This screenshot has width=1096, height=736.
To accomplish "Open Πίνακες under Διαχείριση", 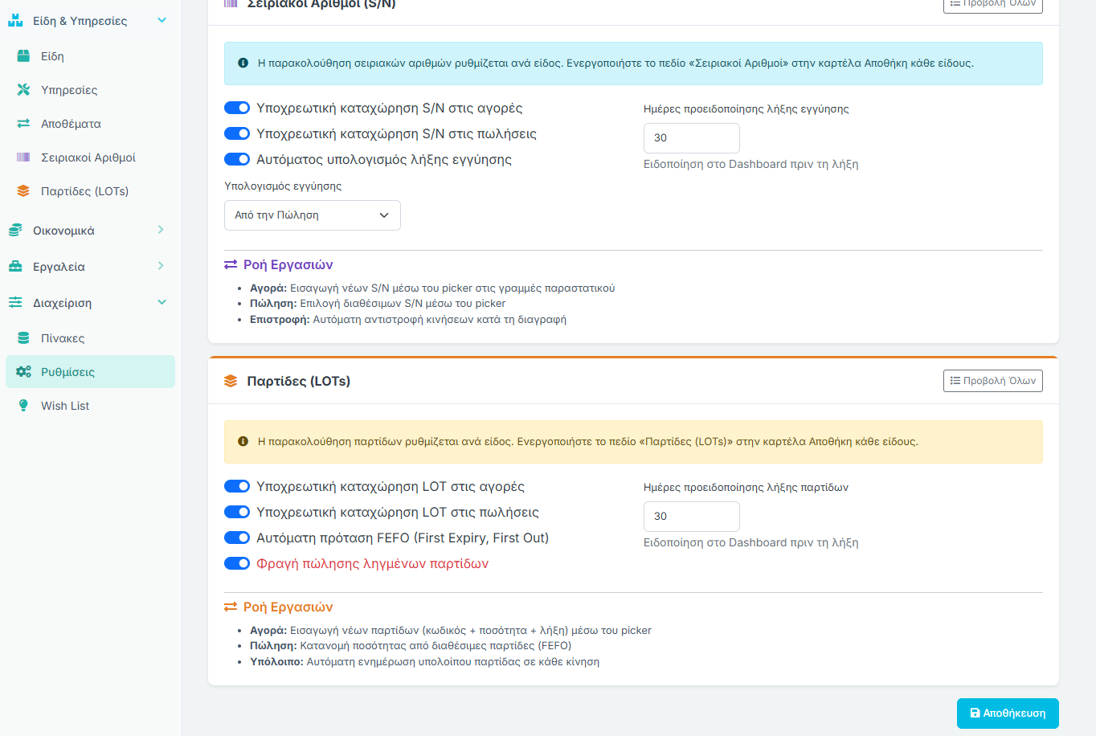I will (90, 338).
